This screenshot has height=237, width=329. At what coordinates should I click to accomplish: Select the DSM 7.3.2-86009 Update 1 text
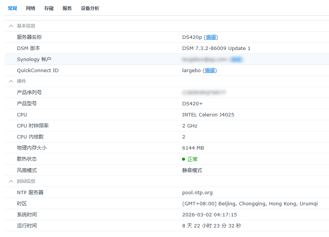click(216, 48)
